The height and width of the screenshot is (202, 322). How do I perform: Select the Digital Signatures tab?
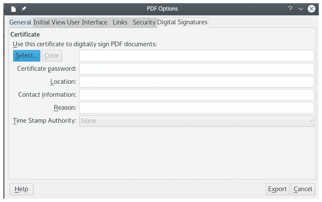pyautogui.click(x=182, y=22)
